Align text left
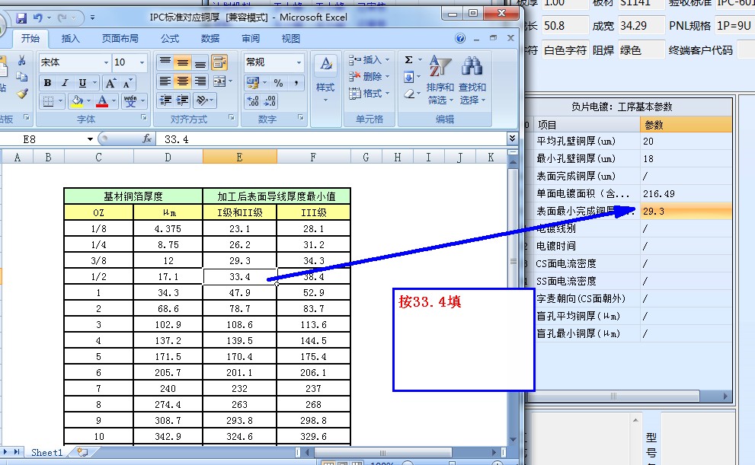Image resolution: width=755 pixels, height=465 pixels. [165, 81]
